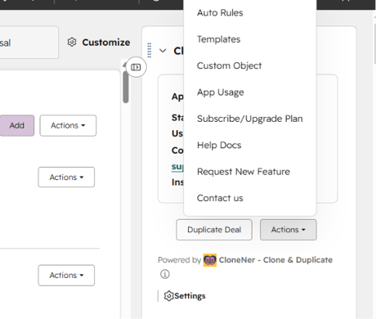The image size is (376, 319).
Task: Click the Duplicate Deal button
Action: [x=214, y=230]
